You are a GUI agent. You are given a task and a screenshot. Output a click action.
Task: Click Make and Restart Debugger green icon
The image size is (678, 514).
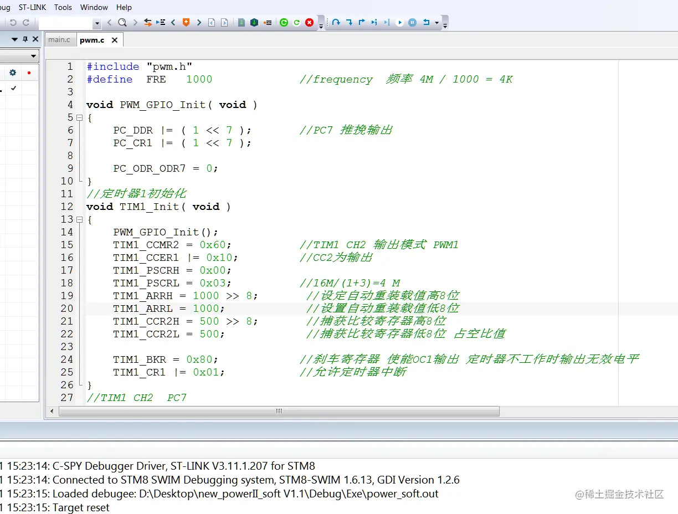(x=284, y=23)
